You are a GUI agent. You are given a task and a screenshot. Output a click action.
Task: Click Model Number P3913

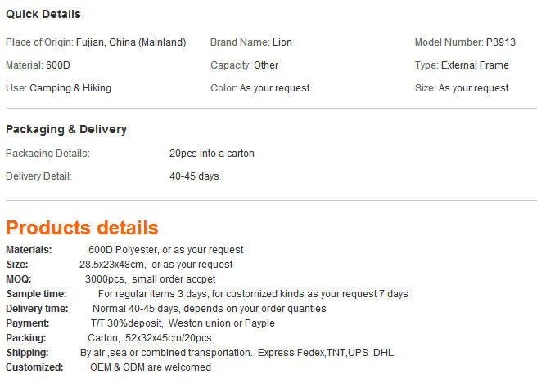click(465, 42)
